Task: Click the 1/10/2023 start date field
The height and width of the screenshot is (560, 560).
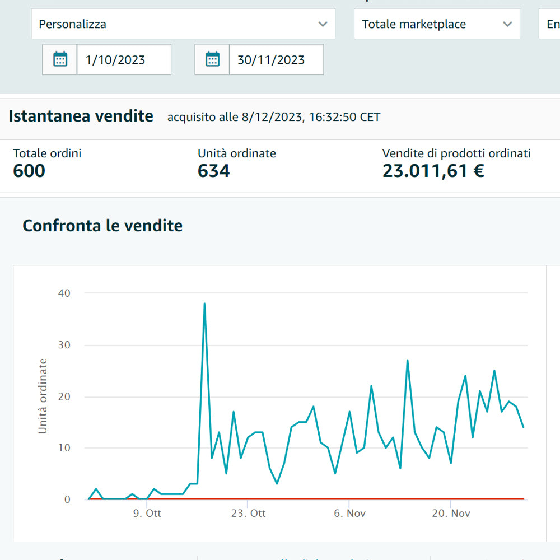Action: (x=124, y=59)
